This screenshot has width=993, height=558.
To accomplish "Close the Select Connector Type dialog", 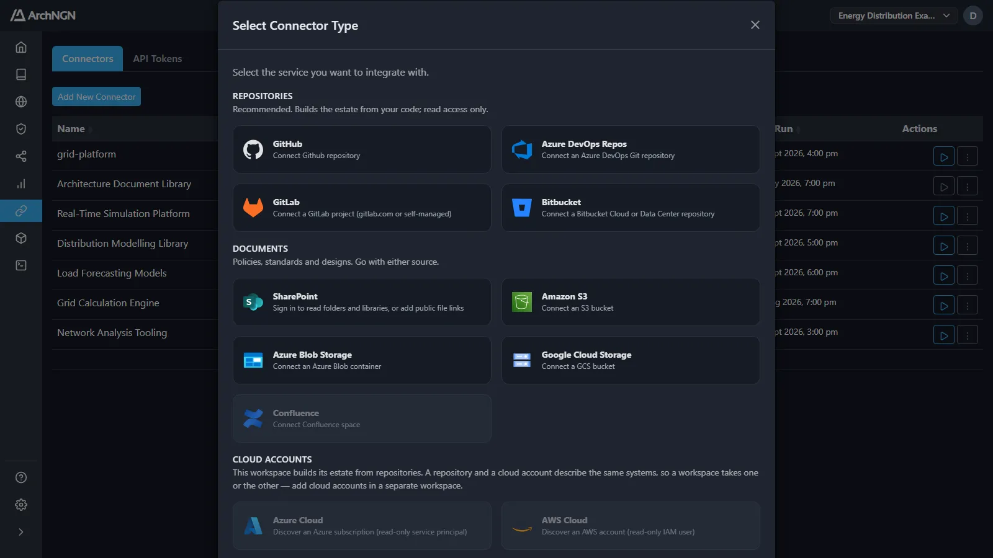I will point(755,25).
